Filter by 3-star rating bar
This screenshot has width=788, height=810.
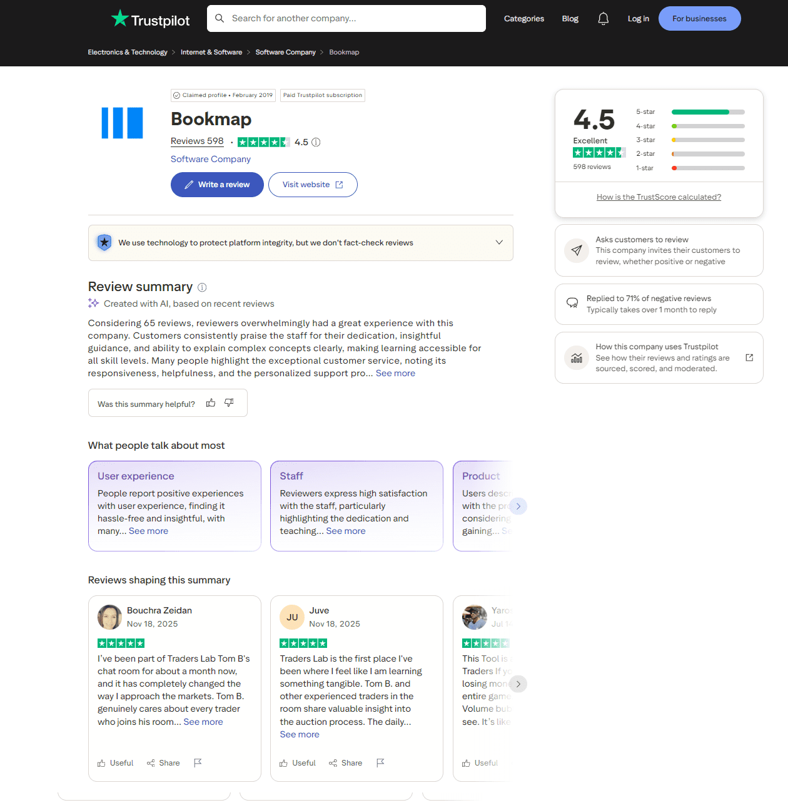click(690, 140)
